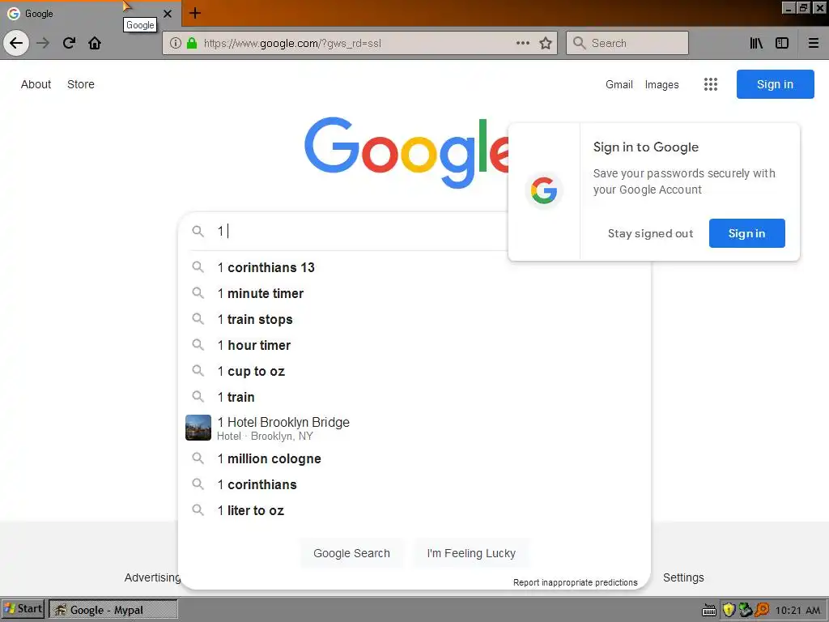Click I'm Feeling Lucky button
The width and height of the screenshot is (829, 622).
point(471,553)
